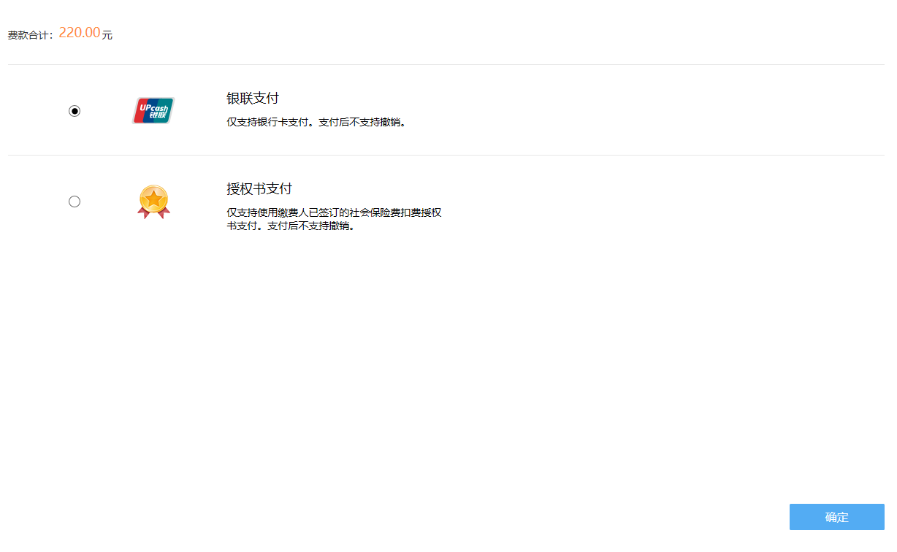Click the 书支付。支付后不支持撤销 text line
Viewport: 897px width, 552px height.
click(x=291, y=226)
